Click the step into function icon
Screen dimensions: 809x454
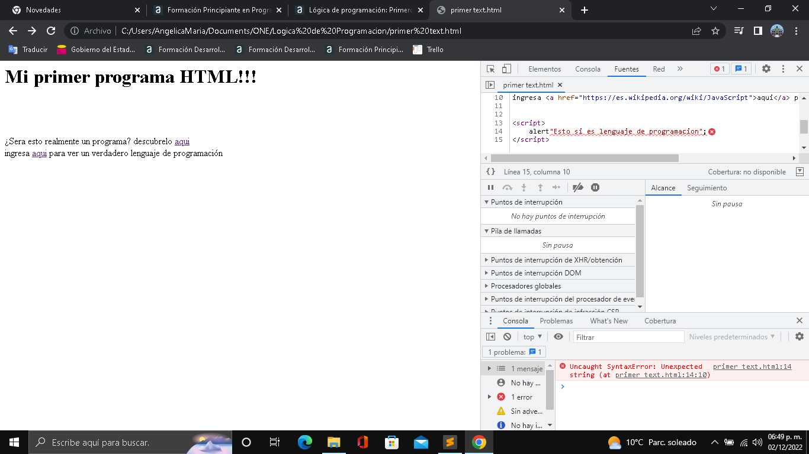click(x=524, y=188)
